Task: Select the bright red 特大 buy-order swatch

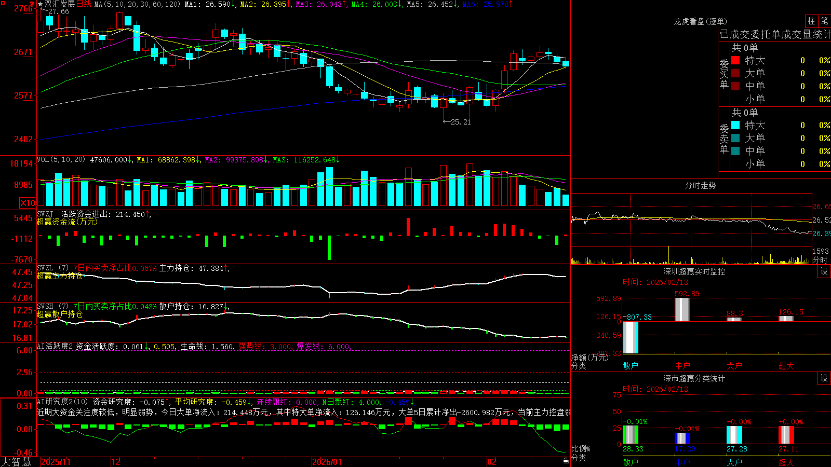Action: coord(735,60)
